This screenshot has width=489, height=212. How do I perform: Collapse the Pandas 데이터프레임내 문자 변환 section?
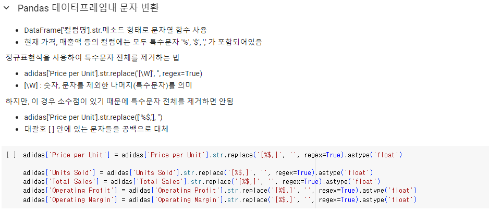click(x=6, y=8)
